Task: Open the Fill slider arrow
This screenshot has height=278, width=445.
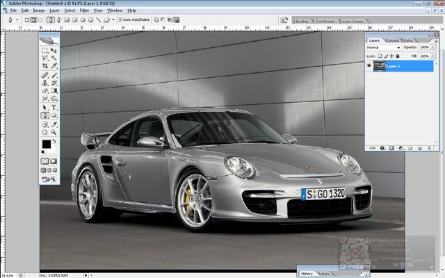Action: coord(433,56)
